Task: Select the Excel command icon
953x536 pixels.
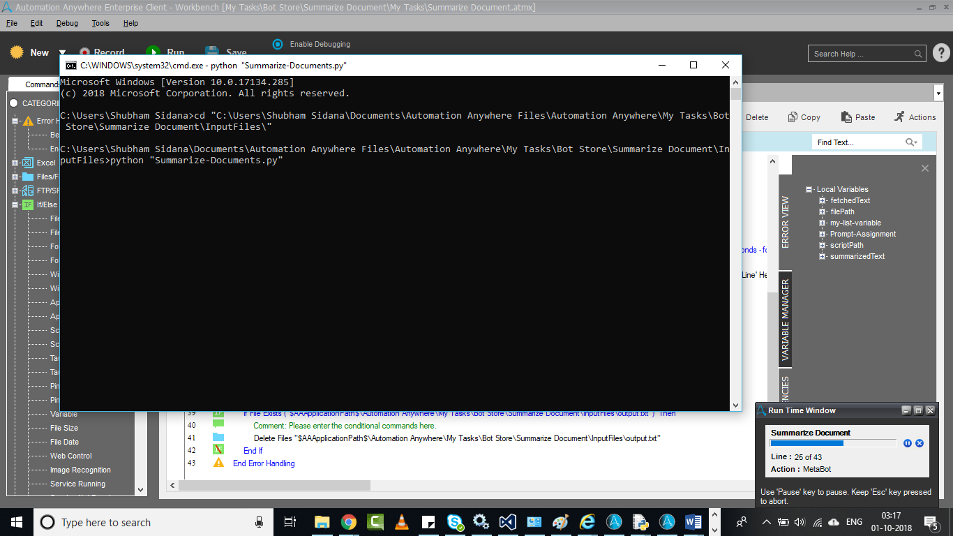Action: click(x=28, y=163)
